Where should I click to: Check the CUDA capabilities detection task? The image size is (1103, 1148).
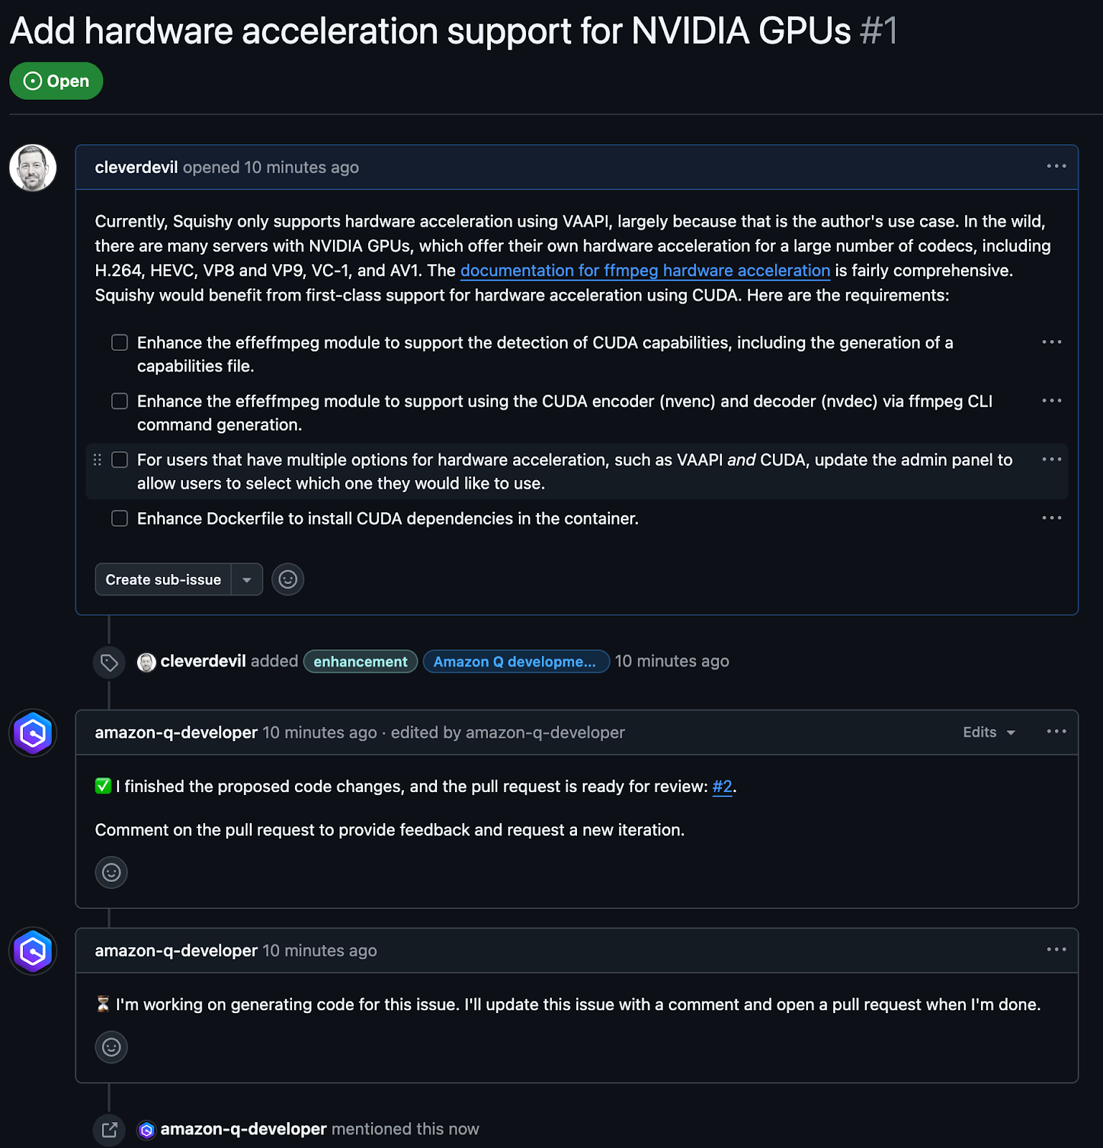click(x=120, y=343)
